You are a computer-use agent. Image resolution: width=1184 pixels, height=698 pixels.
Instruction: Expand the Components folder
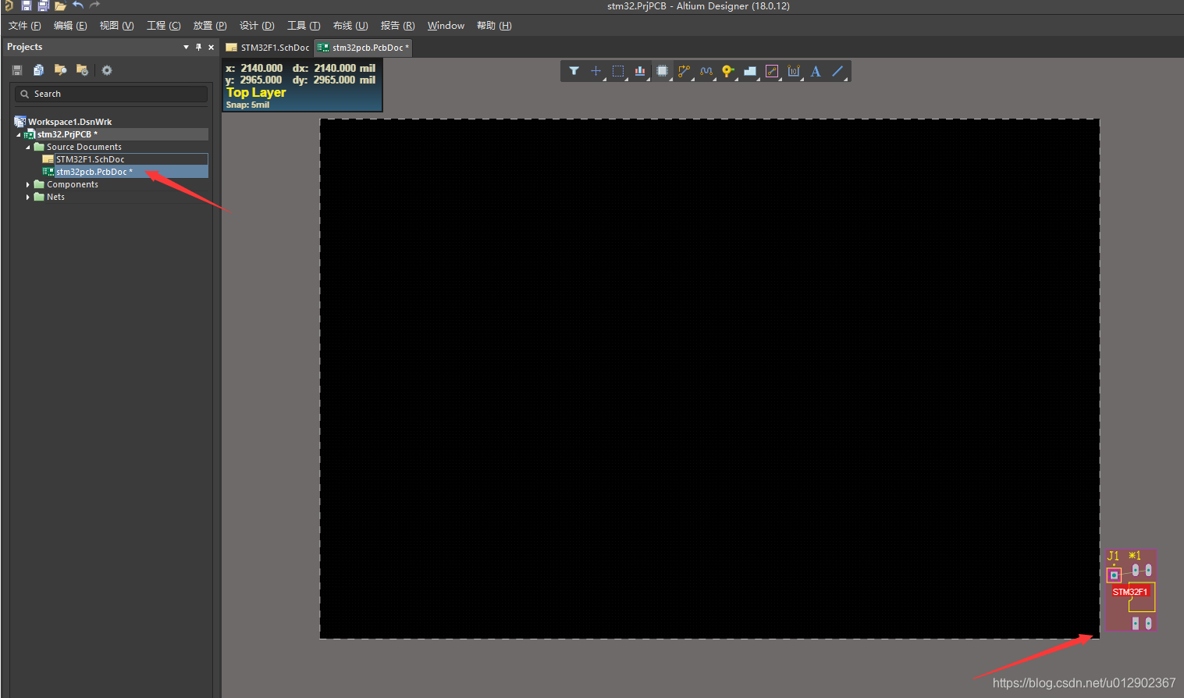28,185
